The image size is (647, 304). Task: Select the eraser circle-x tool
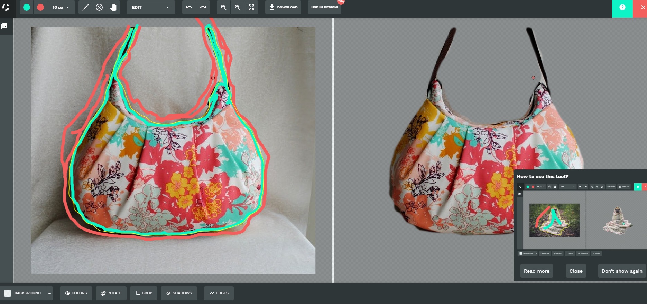(x=99, y=7)
